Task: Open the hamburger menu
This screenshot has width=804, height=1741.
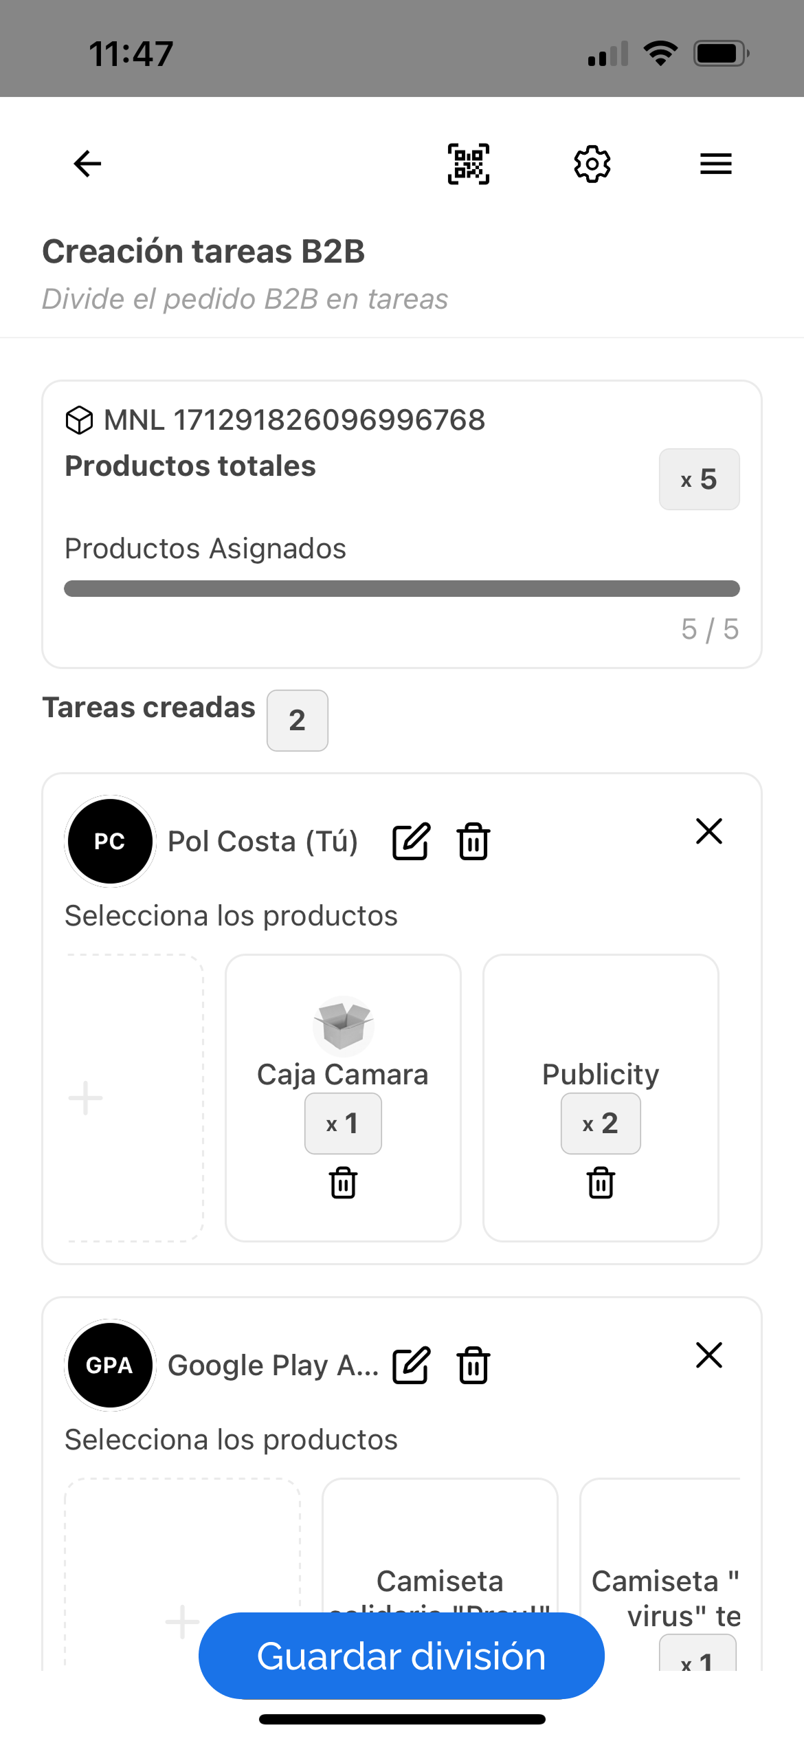Action: pyautogui.click(x=715, y=164)
